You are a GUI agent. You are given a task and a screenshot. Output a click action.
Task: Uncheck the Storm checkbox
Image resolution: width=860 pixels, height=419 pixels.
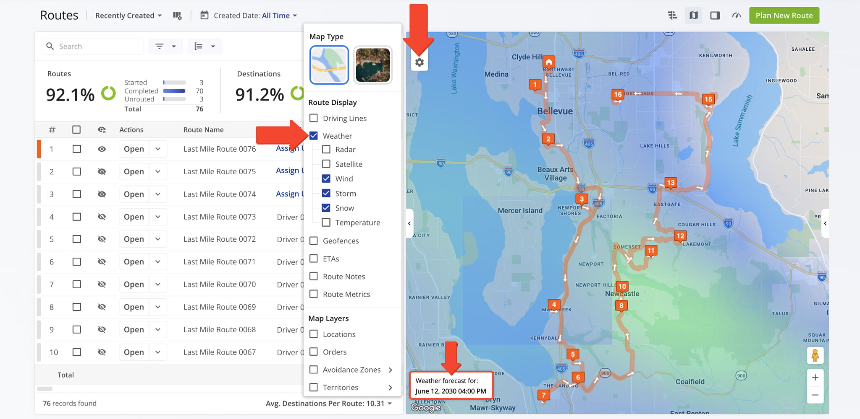326,193
